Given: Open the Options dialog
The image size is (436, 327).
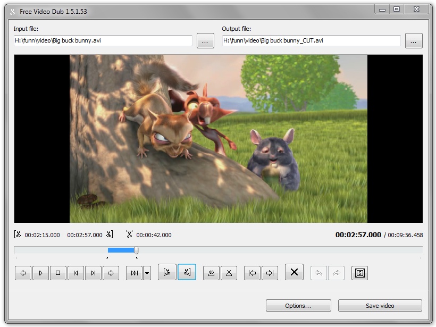Looking at the screenshot, I should 298,306.
